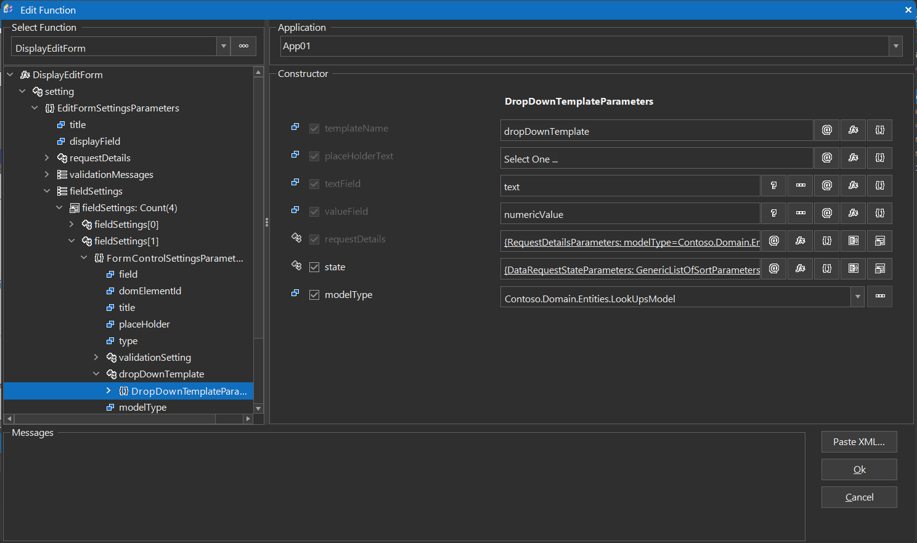
Task: Click the Paste XML... button
Action: [858, 442]
